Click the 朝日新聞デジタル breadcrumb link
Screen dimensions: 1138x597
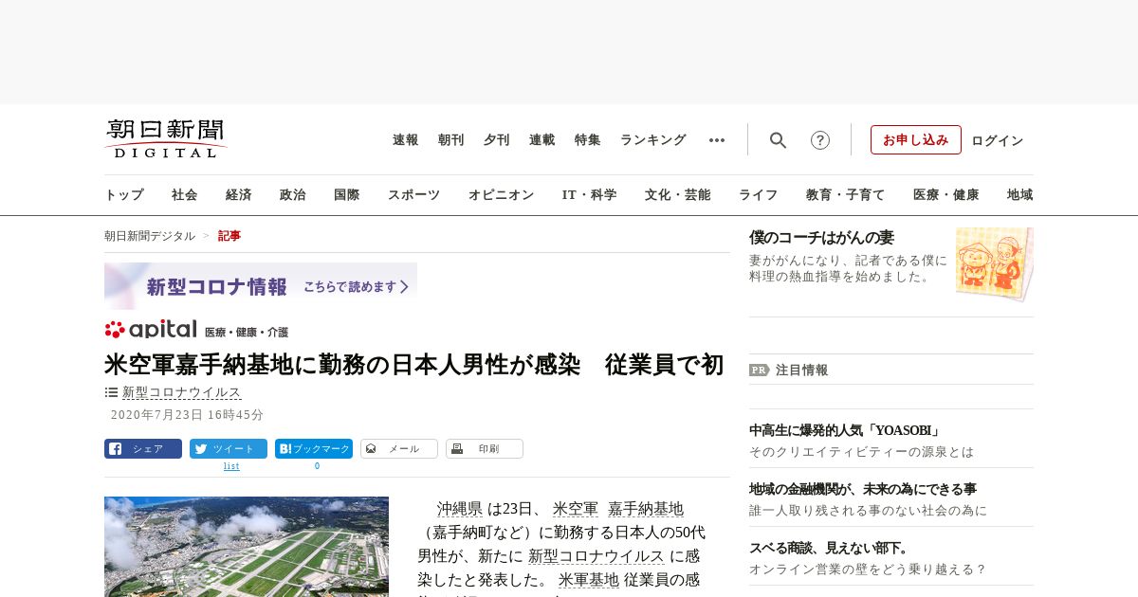click(150, 236)
